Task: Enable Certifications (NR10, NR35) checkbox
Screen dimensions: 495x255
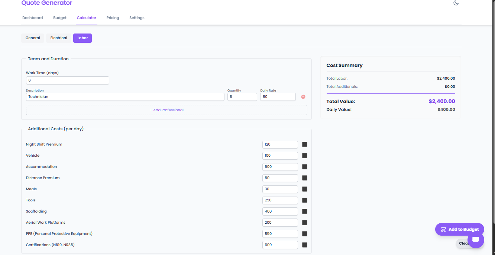Action: 305,245
